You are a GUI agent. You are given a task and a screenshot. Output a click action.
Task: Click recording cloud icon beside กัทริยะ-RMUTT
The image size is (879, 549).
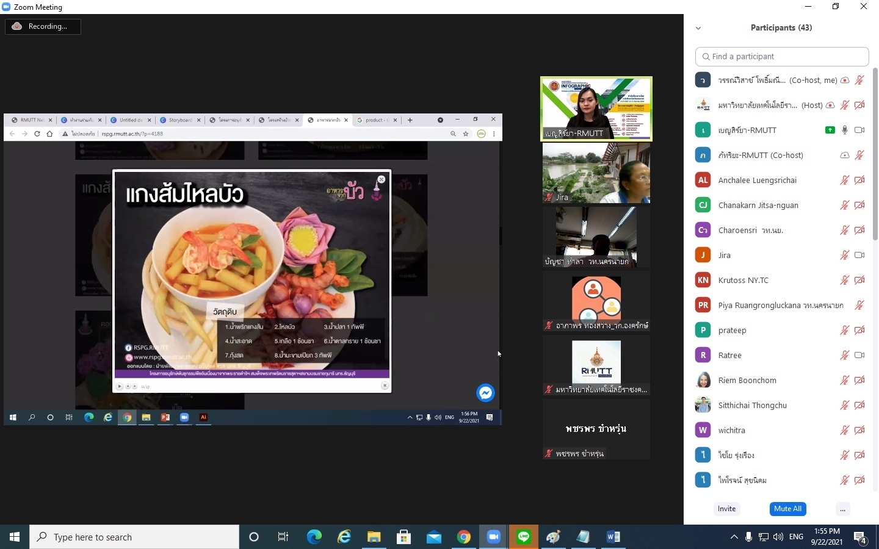pyautogui.click(x=845, y=155)
